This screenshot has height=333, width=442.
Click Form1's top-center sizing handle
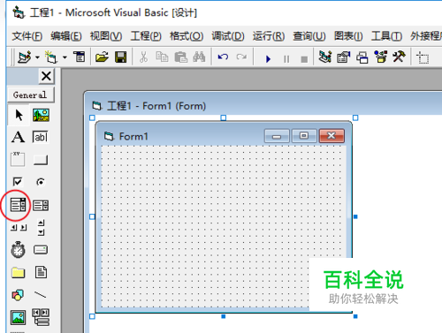(x=224, y=117)
